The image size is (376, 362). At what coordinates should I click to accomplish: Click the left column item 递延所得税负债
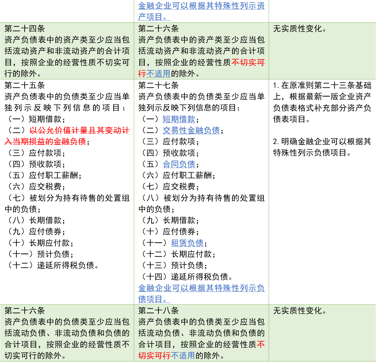pos(66,265)
